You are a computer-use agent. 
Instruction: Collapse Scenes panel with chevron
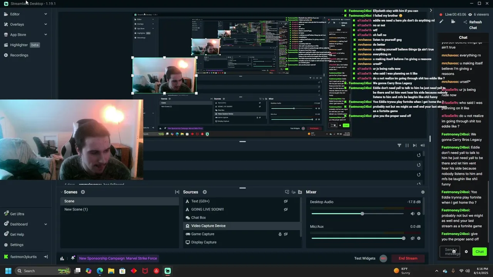62,192
